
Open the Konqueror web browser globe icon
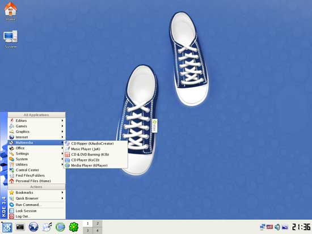pos(33,227)
